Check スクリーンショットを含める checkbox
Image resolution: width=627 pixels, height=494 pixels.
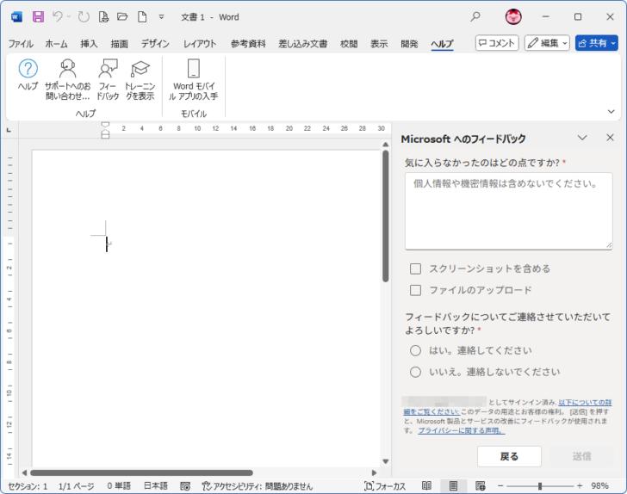415,269
